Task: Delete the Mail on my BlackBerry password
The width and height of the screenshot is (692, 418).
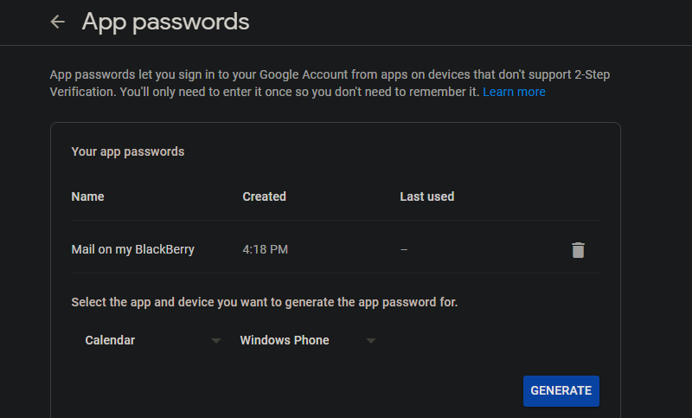Action: [578, 250]
